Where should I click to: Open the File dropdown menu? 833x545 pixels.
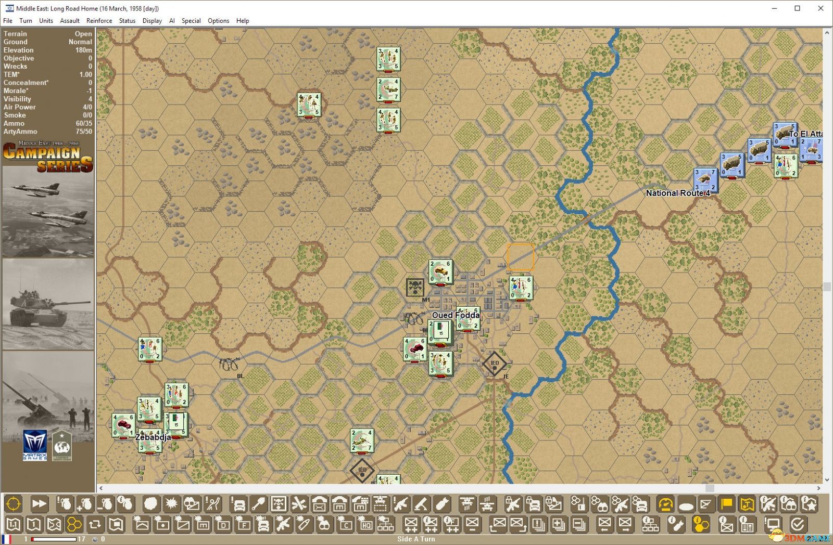[8, 21]
